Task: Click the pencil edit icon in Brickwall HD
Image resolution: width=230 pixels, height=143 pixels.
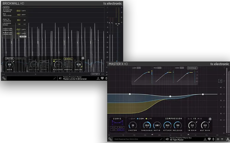Action: [x=54, y=78]
